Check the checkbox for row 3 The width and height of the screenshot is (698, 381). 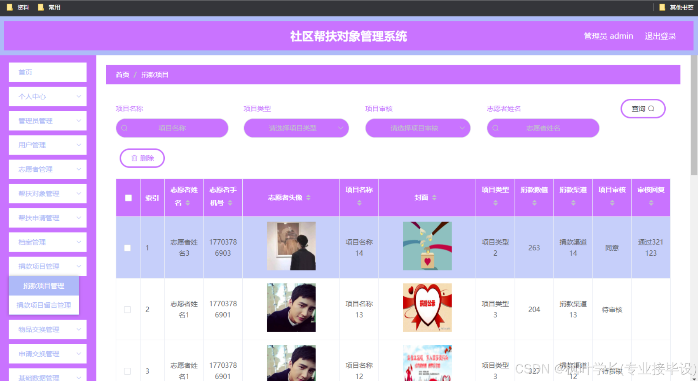[x=127, y=371]
